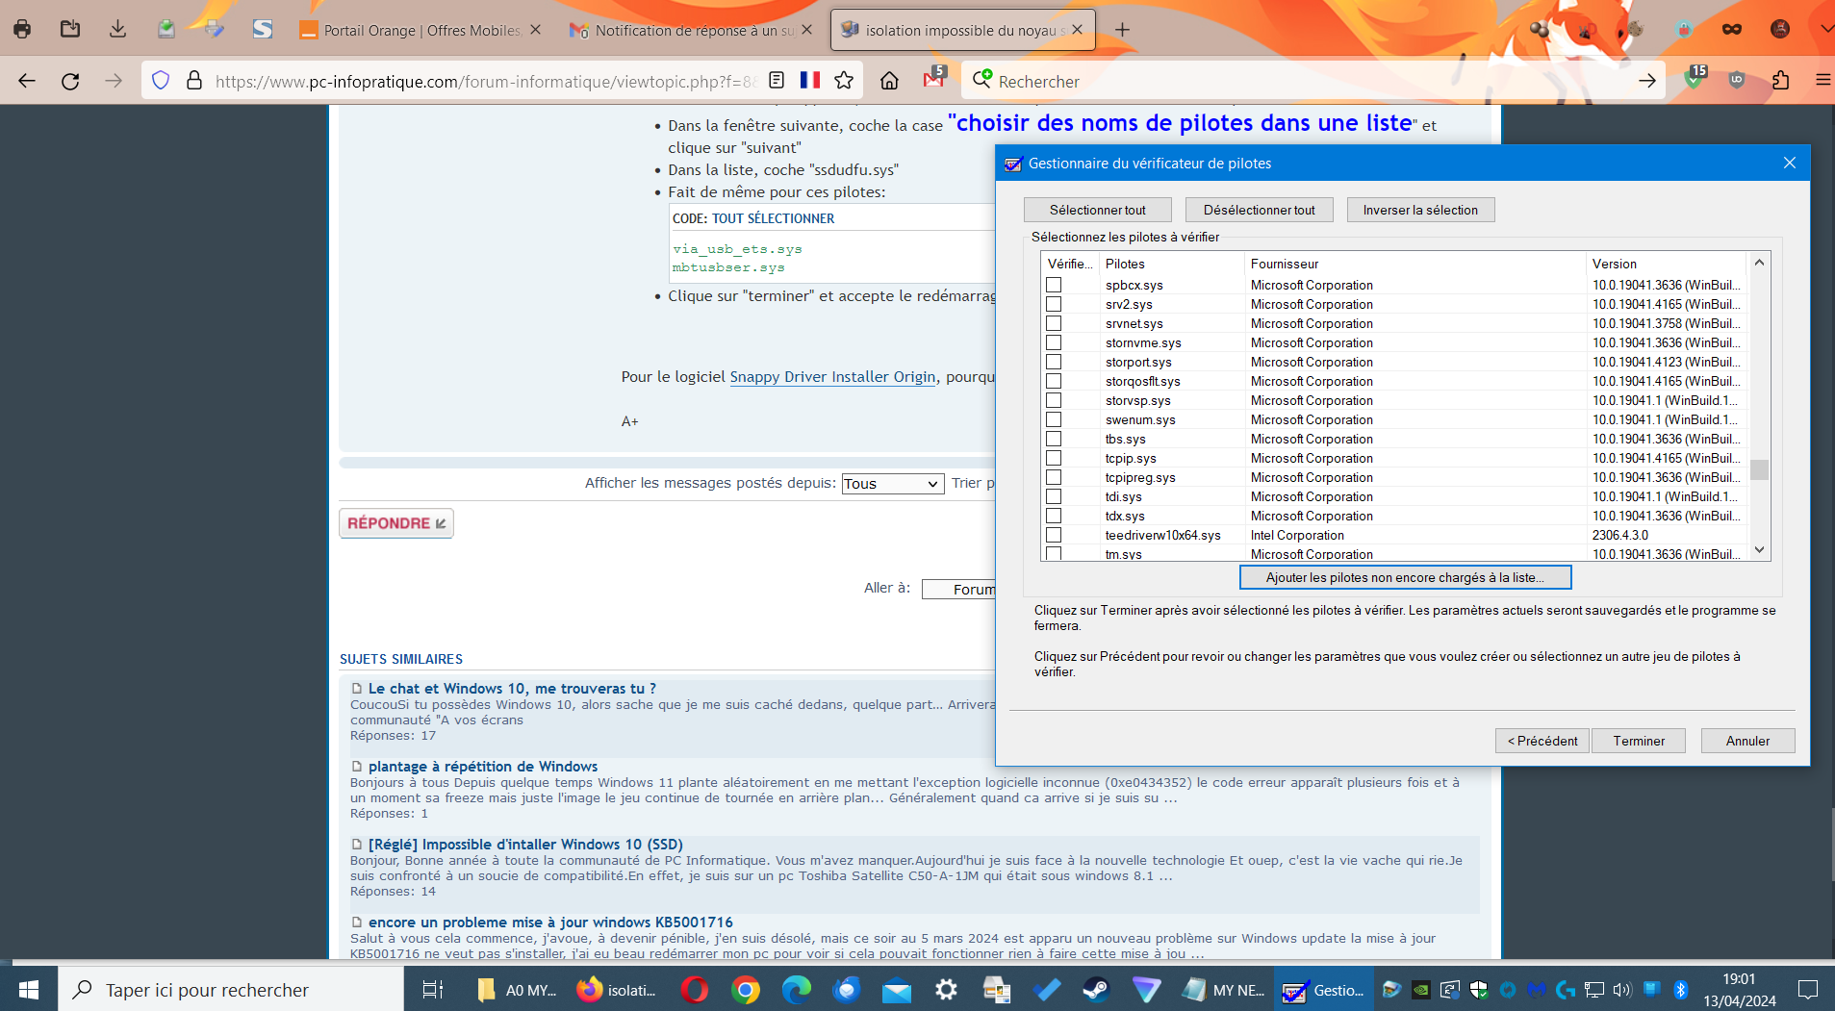
Task: Select the teedriverw10x64.sys checkbox
Action: point(1054,535)
